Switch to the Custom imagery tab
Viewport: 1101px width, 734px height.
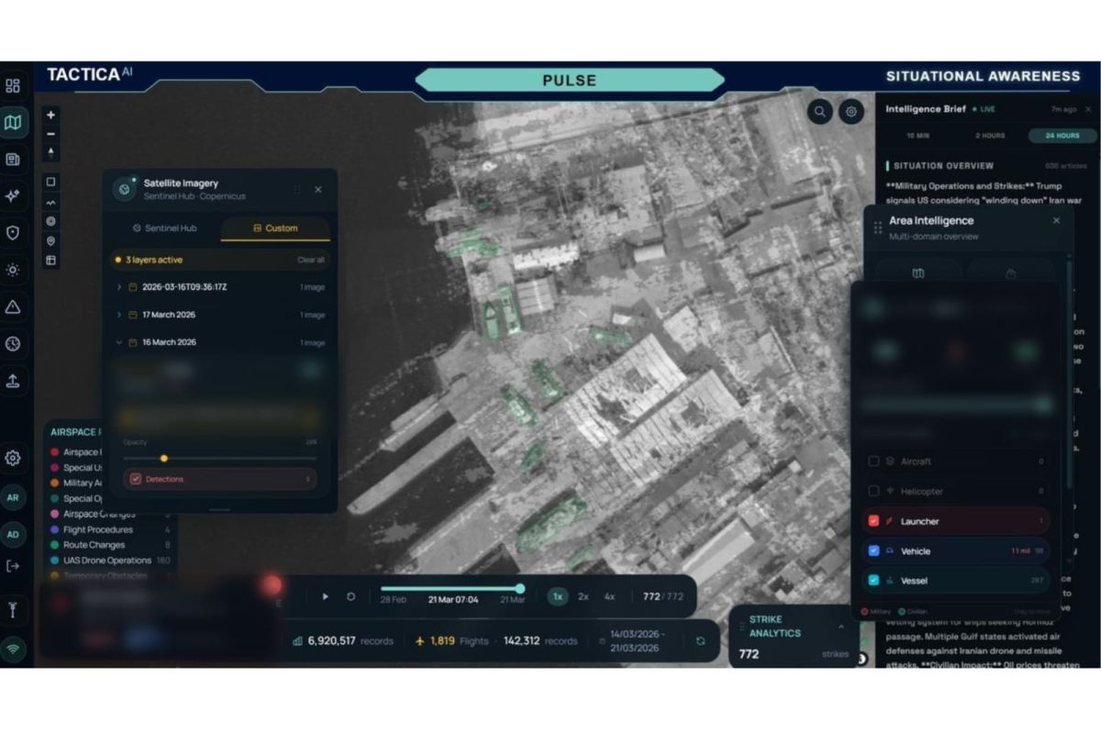275,228
